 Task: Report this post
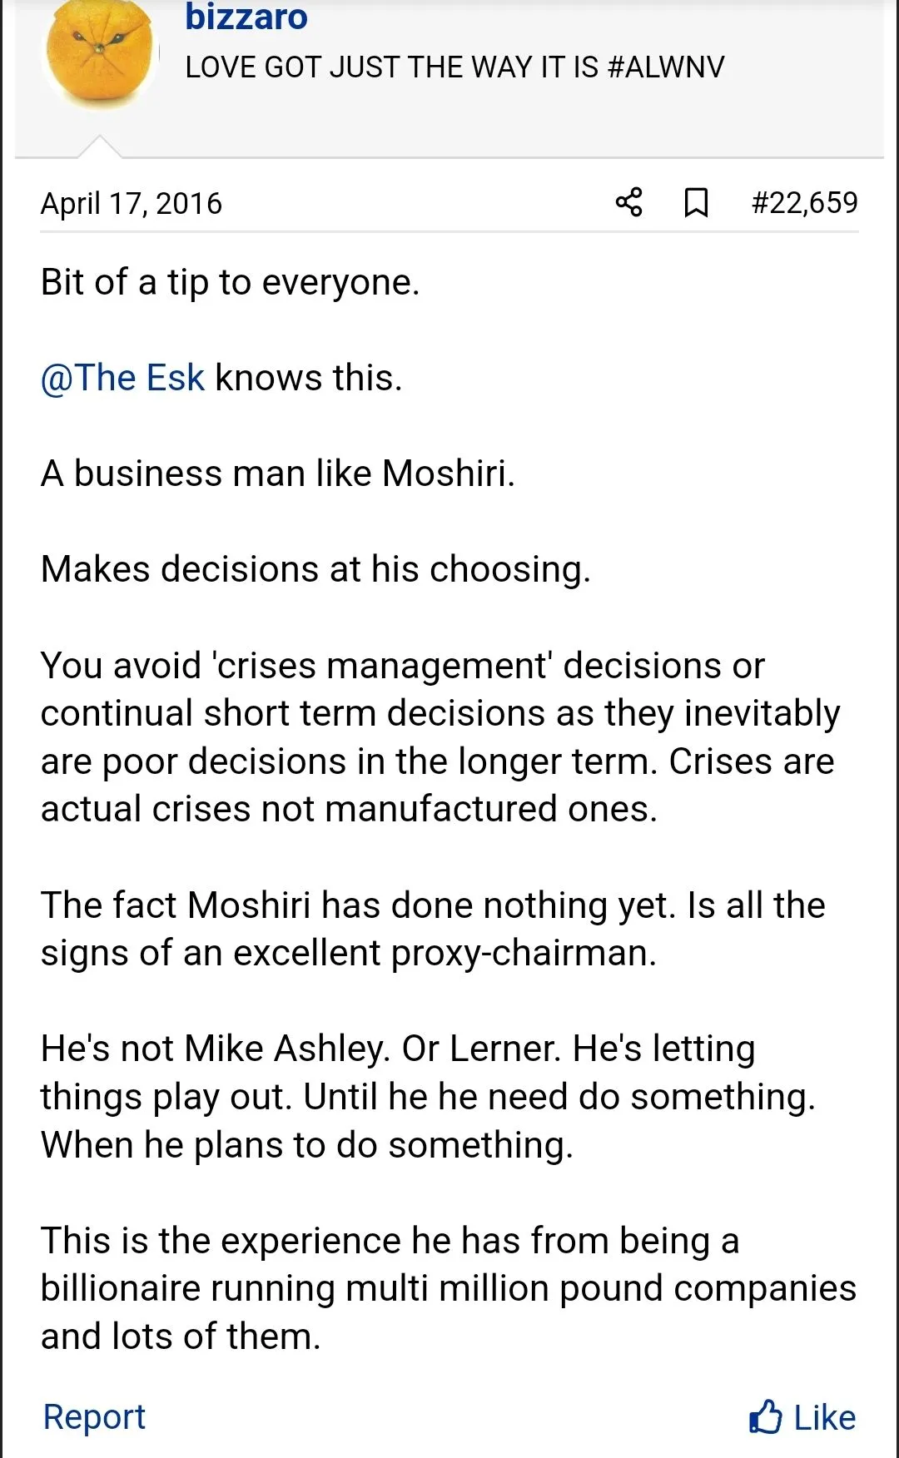pyautogui.click(x=94, y=1416)
